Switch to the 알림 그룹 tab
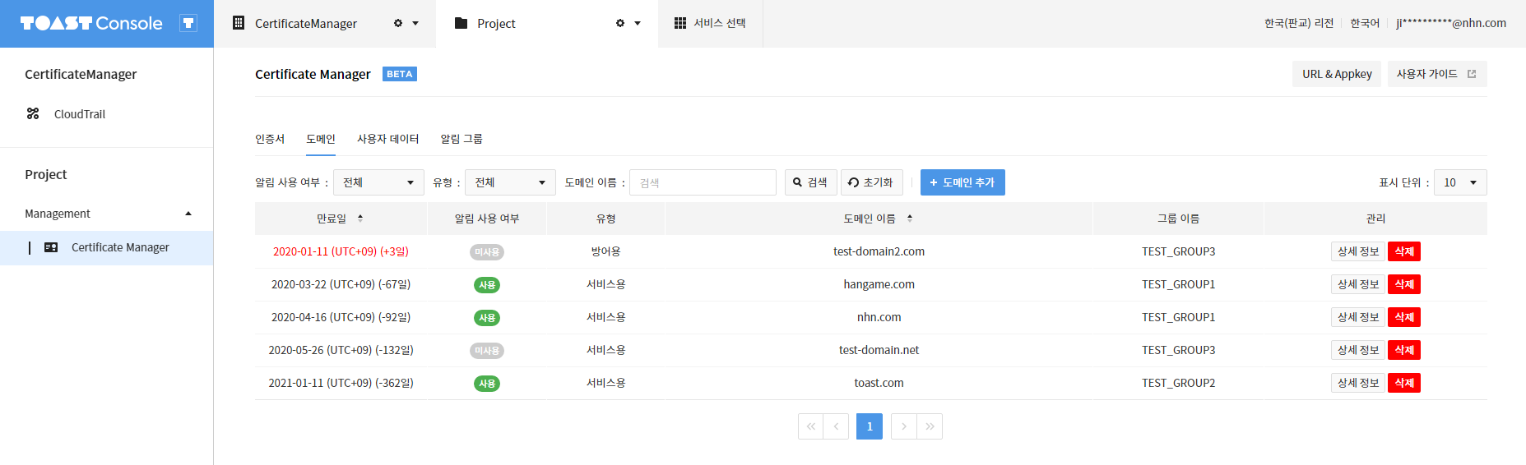Viewport: 1526px width, 465px height. tap(462, 139)
